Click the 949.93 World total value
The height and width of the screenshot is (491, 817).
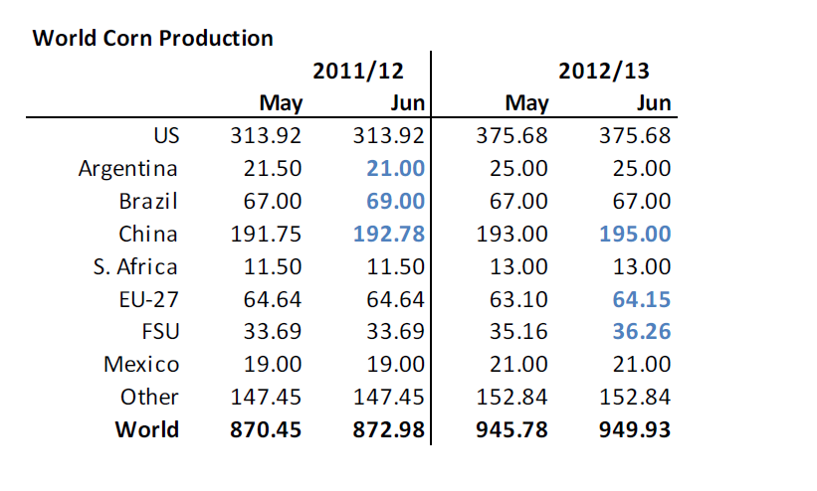tap(635, 429)
